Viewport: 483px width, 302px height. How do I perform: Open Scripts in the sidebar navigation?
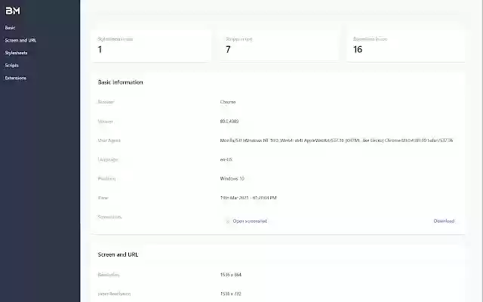tap(12, 66)
